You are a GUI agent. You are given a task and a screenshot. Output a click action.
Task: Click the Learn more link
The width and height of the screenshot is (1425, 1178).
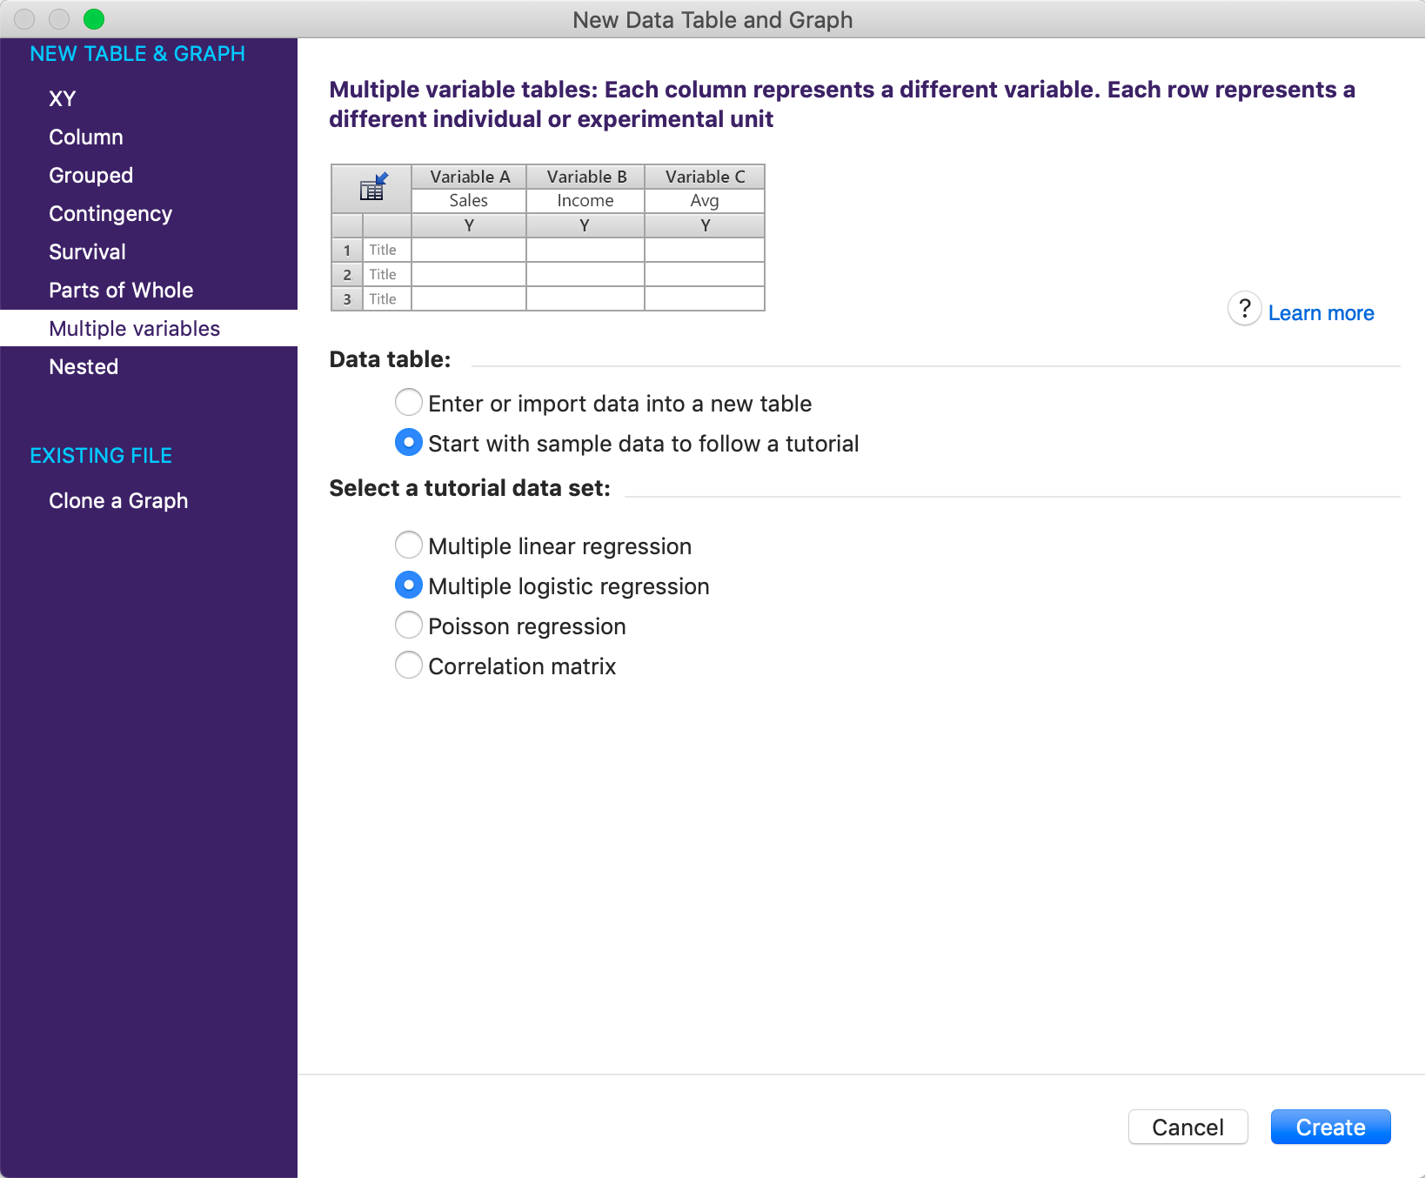point(1321,313)
